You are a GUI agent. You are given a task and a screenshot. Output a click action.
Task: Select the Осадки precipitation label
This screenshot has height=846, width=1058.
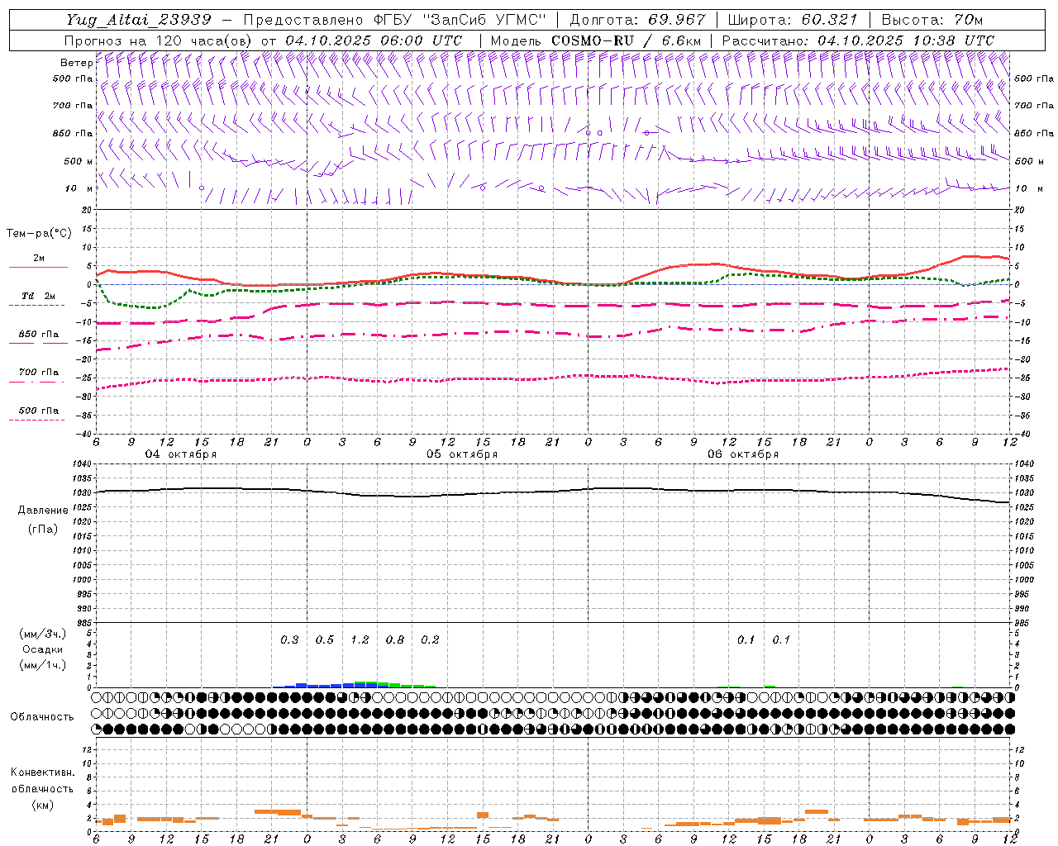tap(43, 649)
